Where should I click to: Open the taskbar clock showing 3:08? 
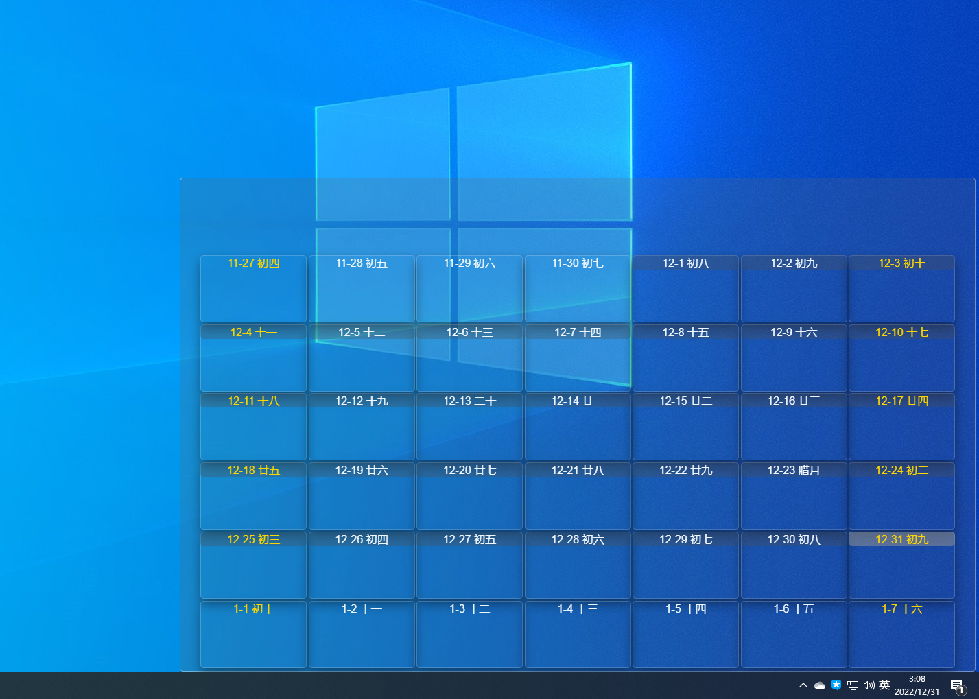917,685
